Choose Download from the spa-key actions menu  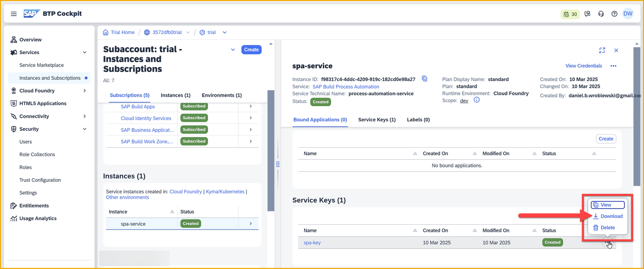point(608,216)
